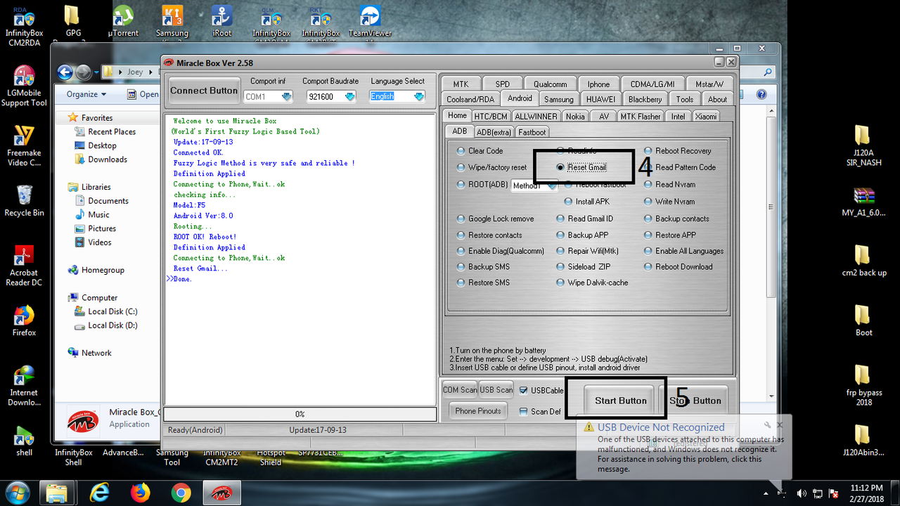Launch TeamViewer from the desktop
900x506 pixels.
pyautogui.click(x=370, y=20)
